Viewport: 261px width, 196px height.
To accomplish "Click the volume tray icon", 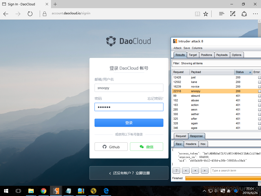I will point(217,191).
